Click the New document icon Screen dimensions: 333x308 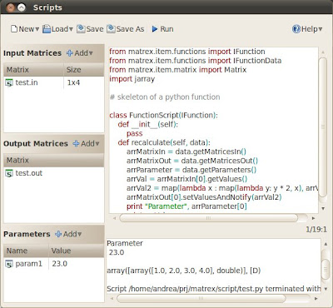click(14, 29)
